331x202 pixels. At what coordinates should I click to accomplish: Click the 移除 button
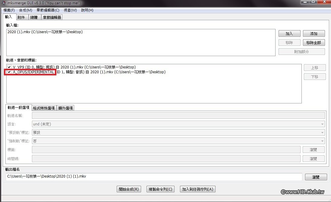[289, 43]
